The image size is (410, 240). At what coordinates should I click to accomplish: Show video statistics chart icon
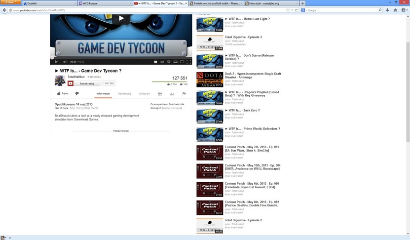tap(172, 94)
